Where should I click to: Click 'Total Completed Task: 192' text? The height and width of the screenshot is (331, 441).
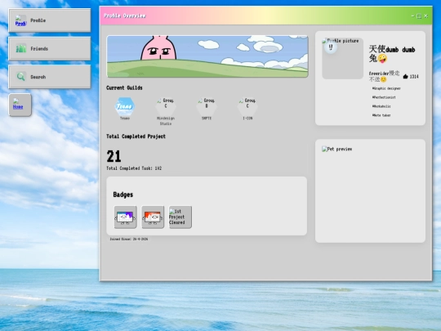(x=134, y=168)
